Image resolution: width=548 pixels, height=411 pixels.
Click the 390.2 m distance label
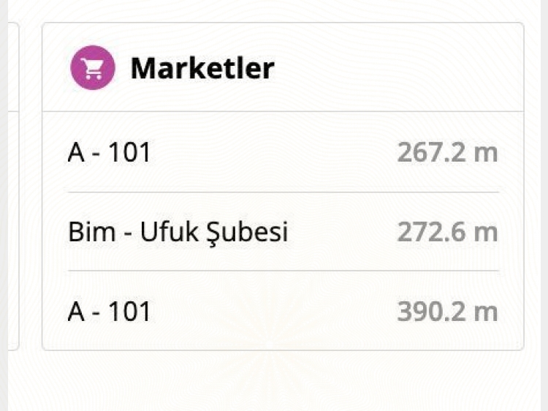(x=447, y=311)
